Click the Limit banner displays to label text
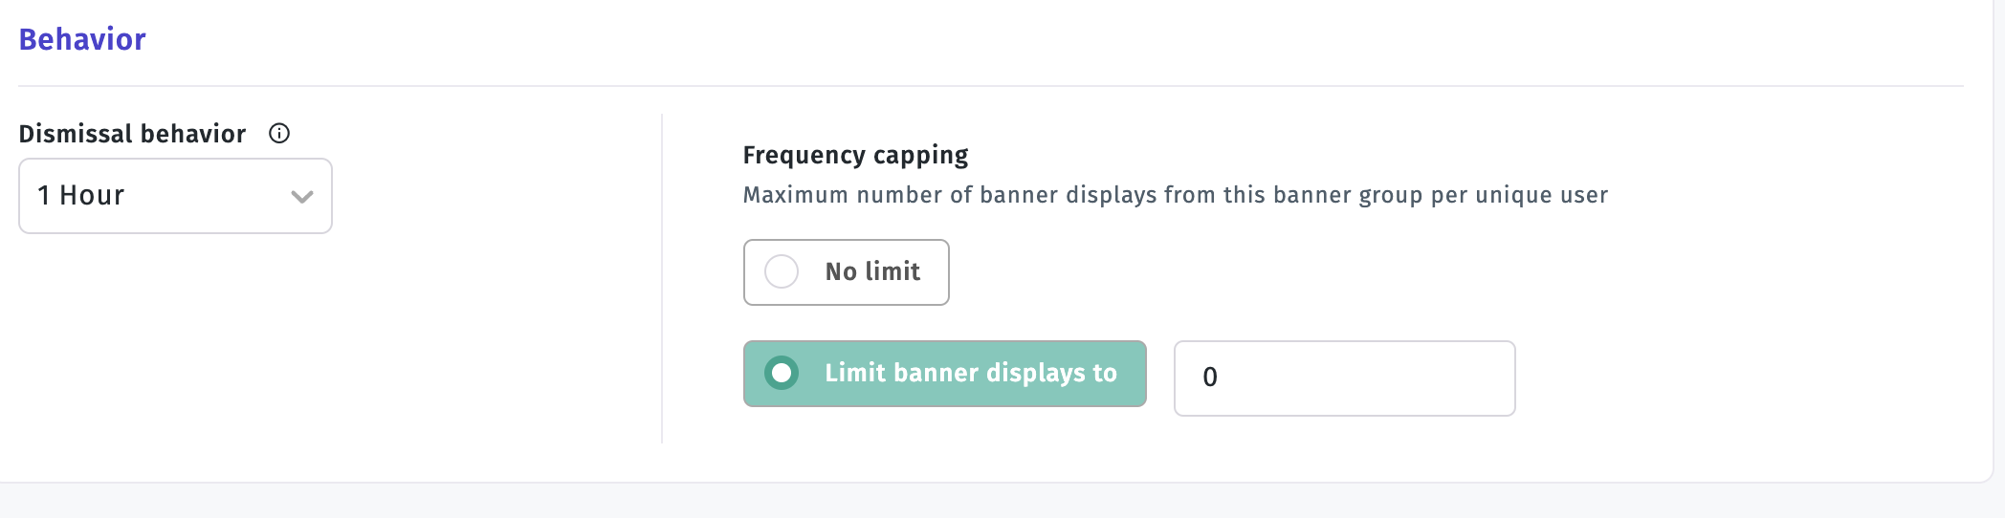The width and height of the screenshot is (2005, 518). click(x=971, y=373)
